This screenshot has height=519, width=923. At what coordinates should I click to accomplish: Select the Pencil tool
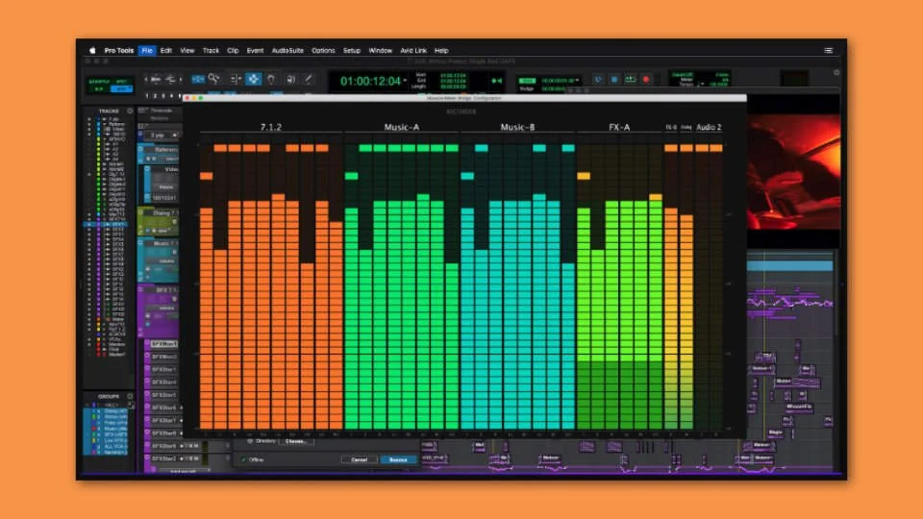tap(308, 79)
